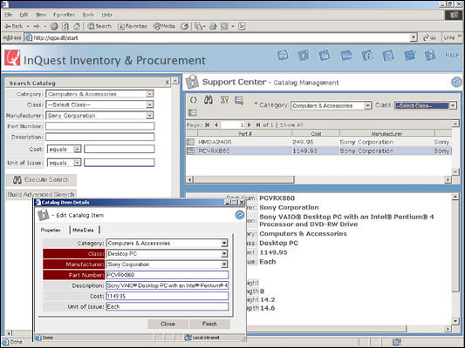
Task: Click the sixth InQuest header documents icon
Action: coord(388,55)
